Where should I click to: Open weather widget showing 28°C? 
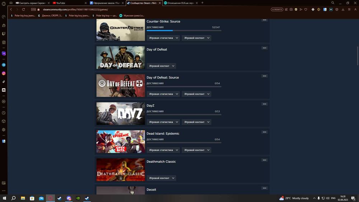pos(294,198)
